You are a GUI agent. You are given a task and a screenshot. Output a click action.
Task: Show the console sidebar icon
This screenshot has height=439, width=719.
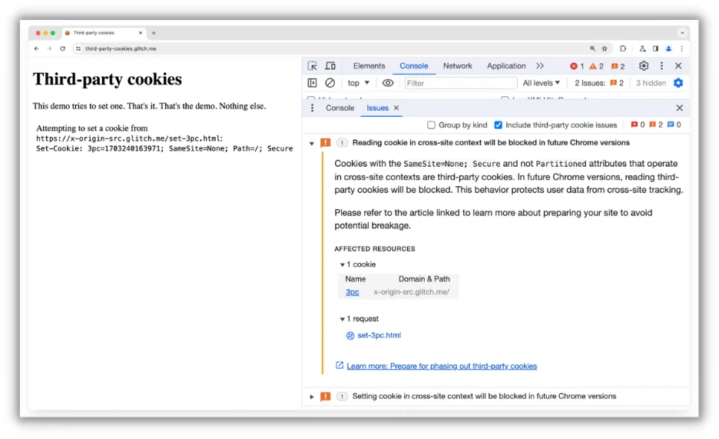pos(313,83)
